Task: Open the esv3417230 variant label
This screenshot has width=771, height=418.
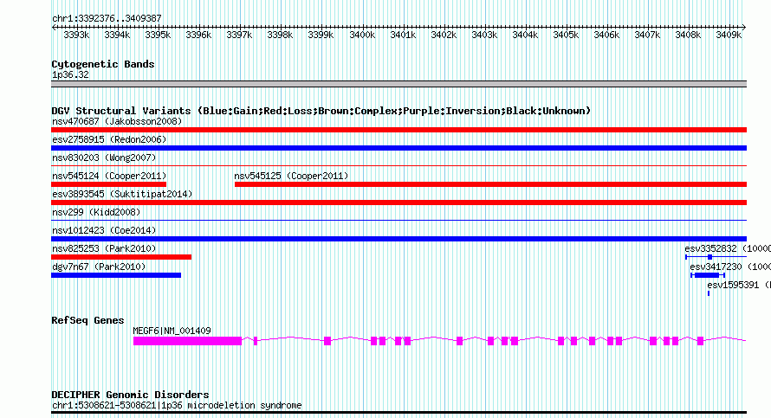Action: point(730,267)
